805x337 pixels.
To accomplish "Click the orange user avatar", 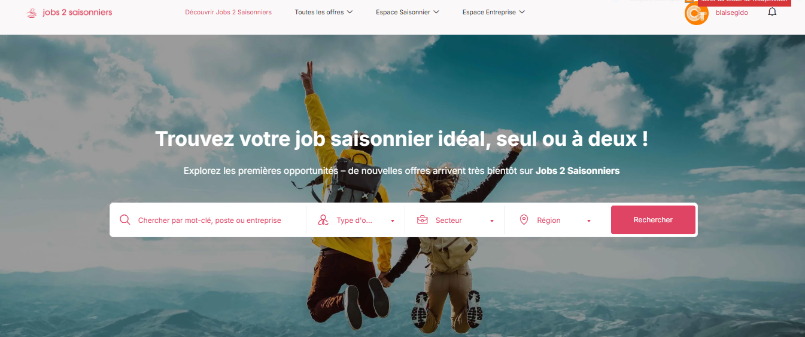I will pyautogui.click(x=696, y=13).
